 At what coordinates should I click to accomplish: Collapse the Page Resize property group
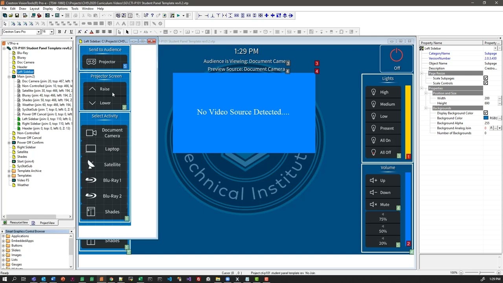(x=422, y=74)
